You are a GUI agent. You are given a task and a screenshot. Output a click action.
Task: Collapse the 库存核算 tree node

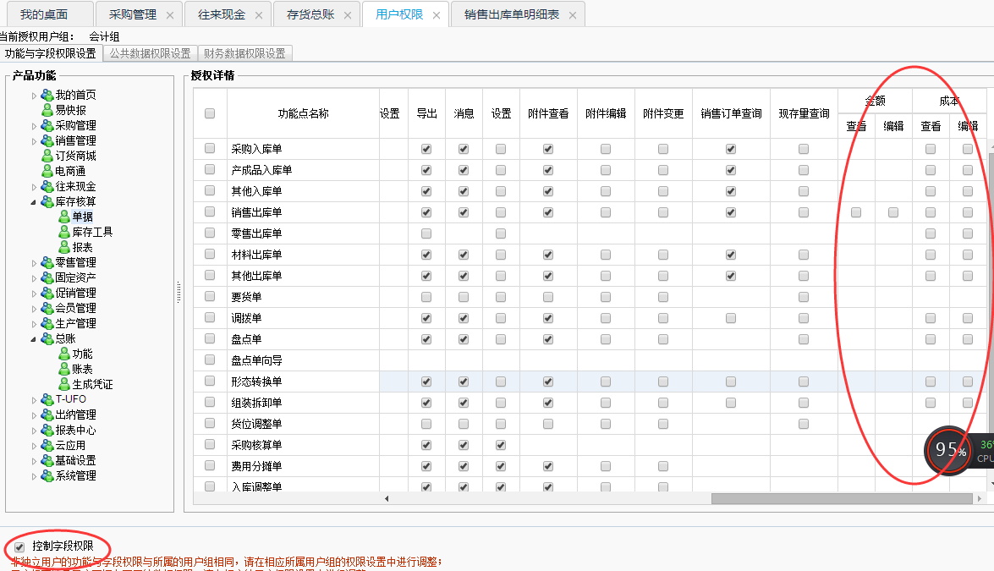(x=35, y=201)
